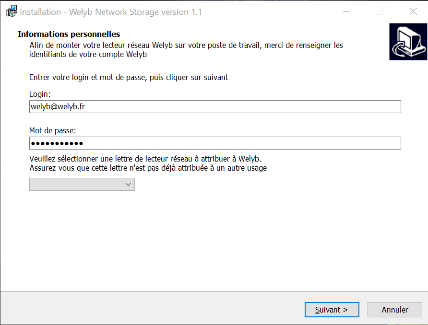Screen dimensions: 428x325
Task: Click the empty grey footer area left of Suivant
Action: click(x=152, y=308)
